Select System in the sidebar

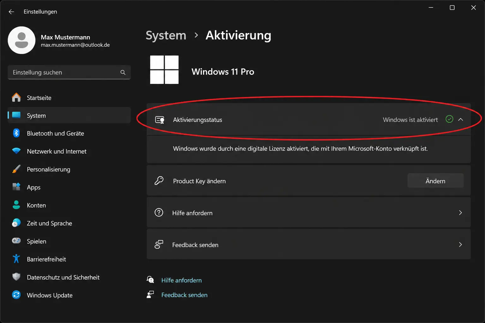(69, 115)
